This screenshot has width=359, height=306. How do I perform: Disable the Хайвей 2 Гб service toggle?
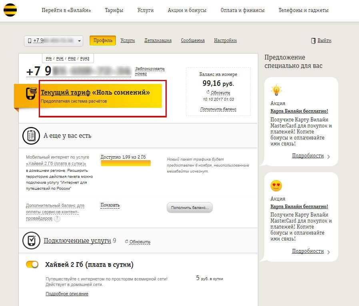click(x=32, y=264)
